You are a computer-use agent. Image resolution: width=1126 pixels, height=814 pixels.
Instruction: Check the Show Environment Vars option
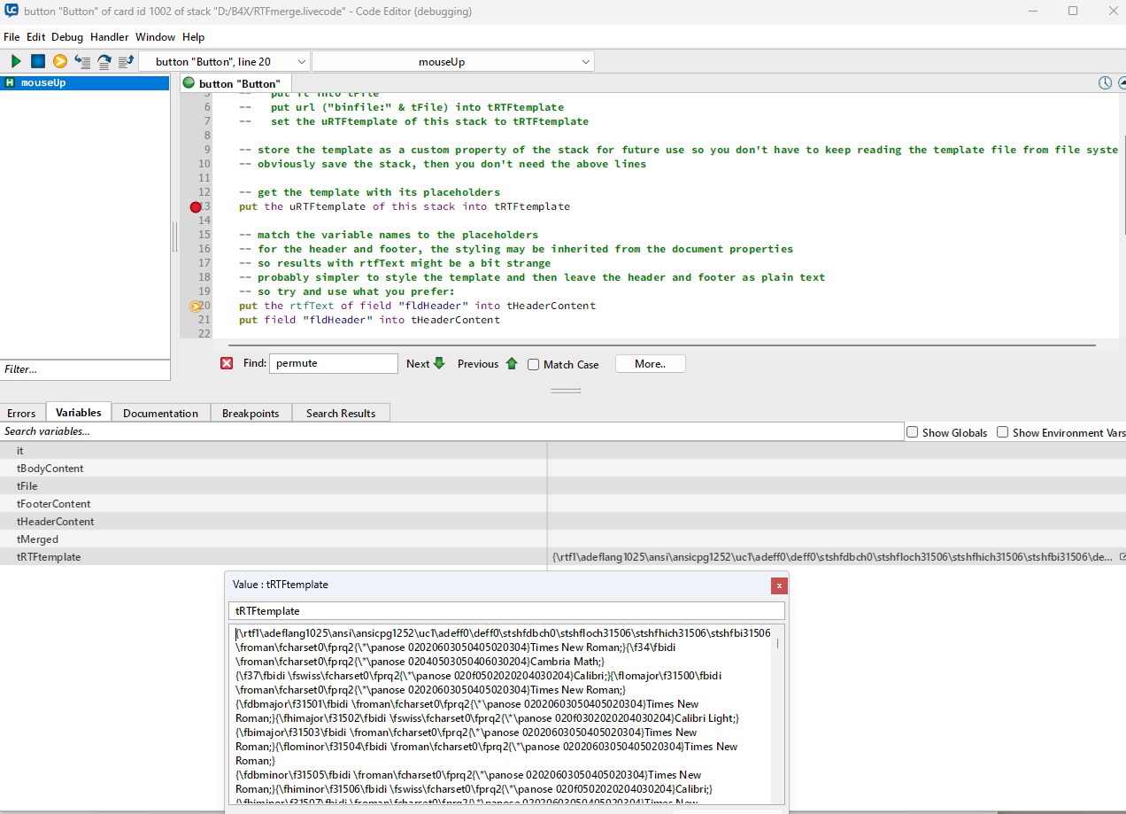point(1003,432)
